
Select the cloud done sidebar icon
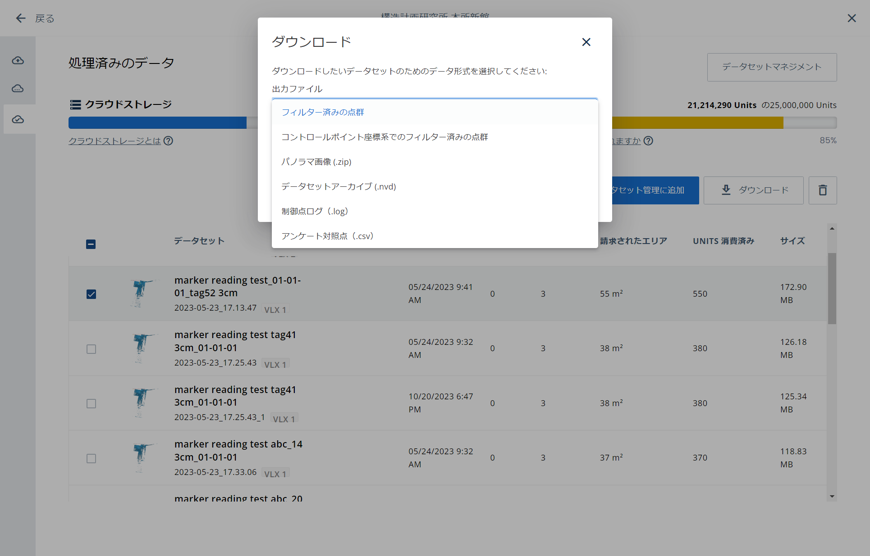coord(18,119)
